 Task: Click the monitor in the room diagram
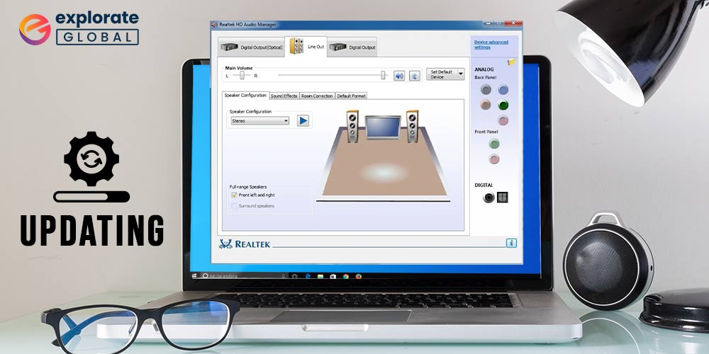[383, 127]
